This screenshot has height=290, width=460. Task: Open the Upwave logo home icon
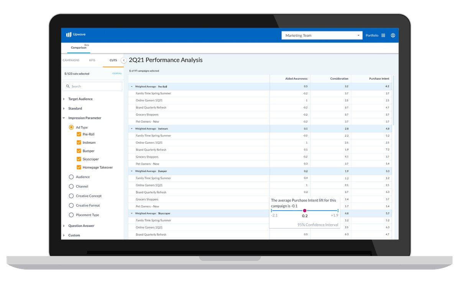pos(70,35)
